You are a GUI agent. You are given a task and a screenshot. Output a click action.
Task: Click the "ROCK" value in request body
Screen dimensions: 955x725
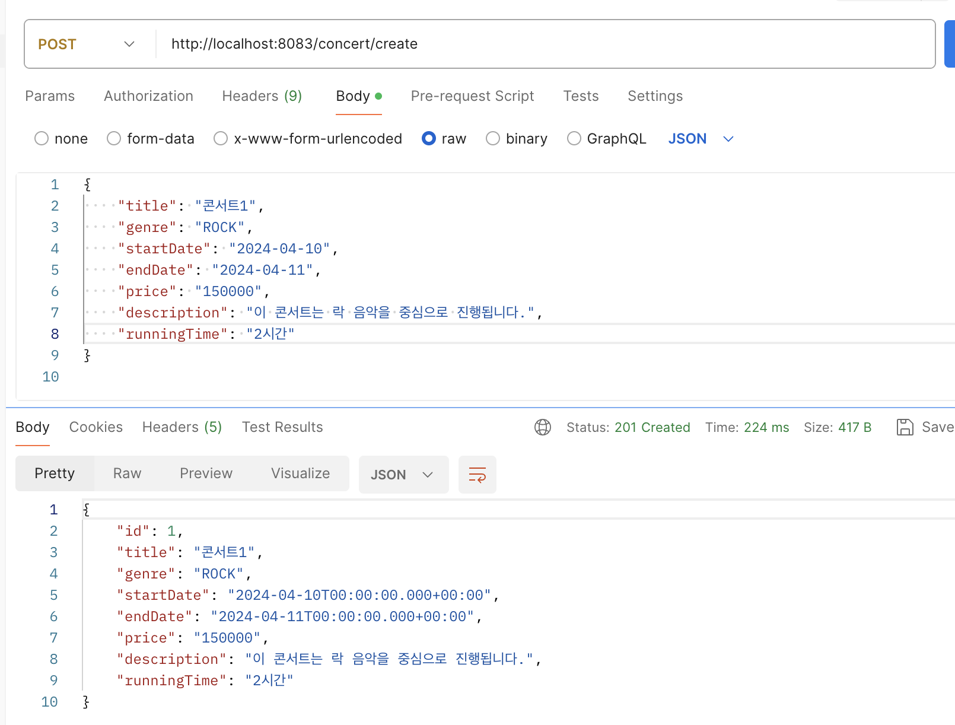coord(220,227)
